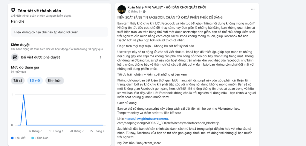The height and width of the screenshot is (146, 306).
Task: Click the shield icon beside Tóm tắt về thành viên
Action: [x=13, y=10]
